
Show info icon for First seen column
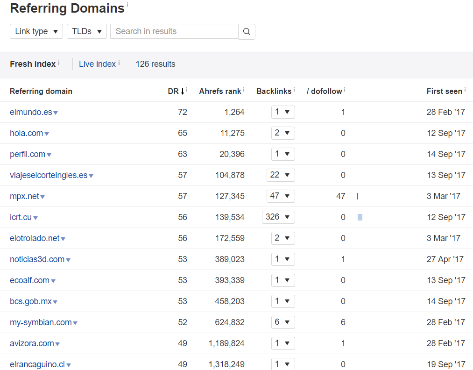[465, 90]
